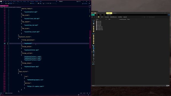Click No issues found in status bar
The image size is (171, 96).
[9, 93]
